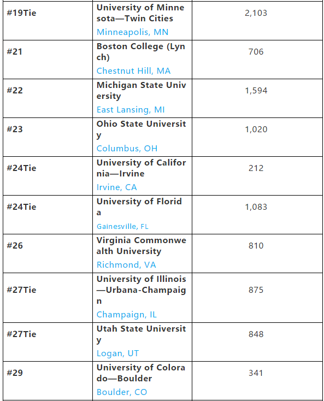Screen dimensions: 324x401
Task: Select the University of California—Irvine name
Action: [141, 168]
